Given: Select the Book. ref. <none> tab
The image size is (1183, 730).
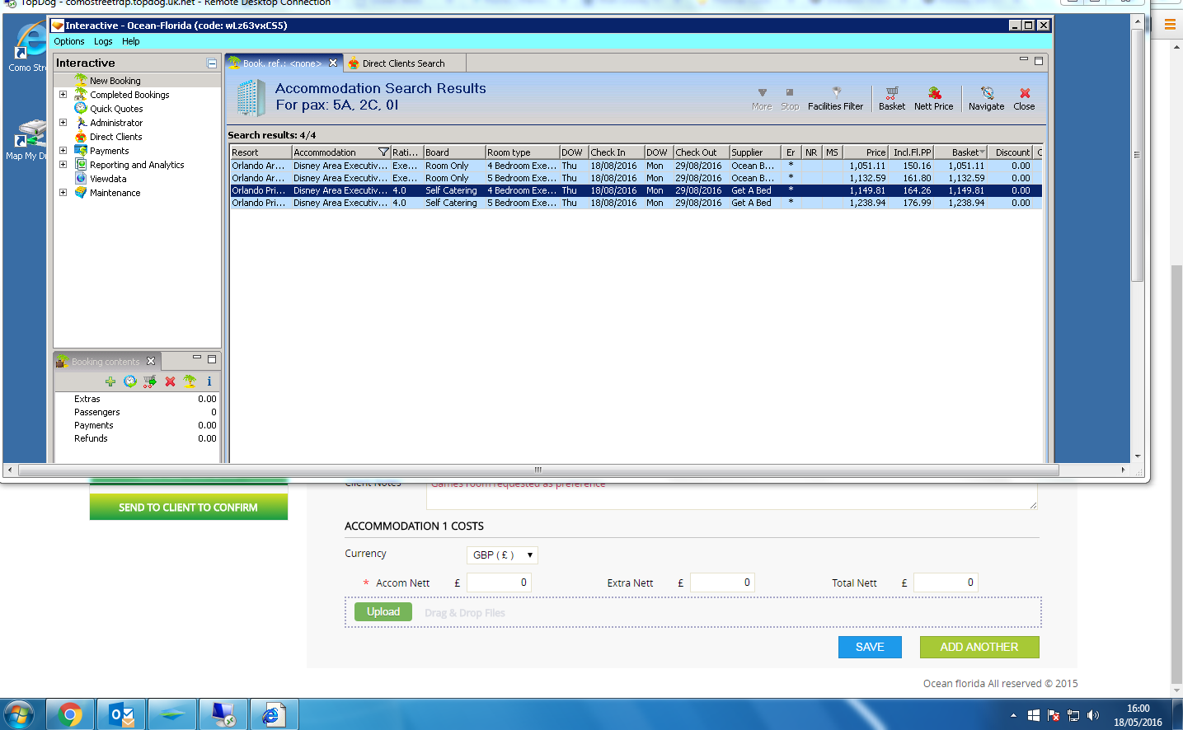Looking at the screenshot, I should [x=282, y=63].
